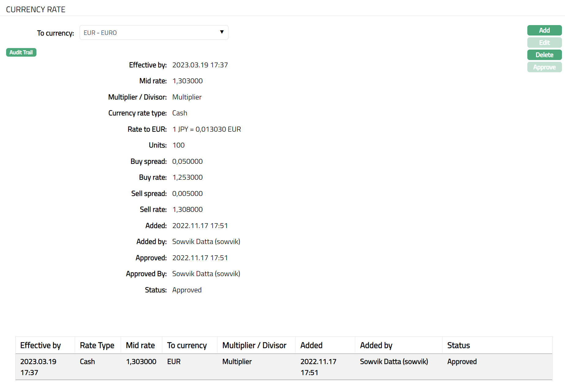This screenshot has height=386, width=565.
Task: Click Sowvik Datta cell in table row
Action: tap(394, 362)
